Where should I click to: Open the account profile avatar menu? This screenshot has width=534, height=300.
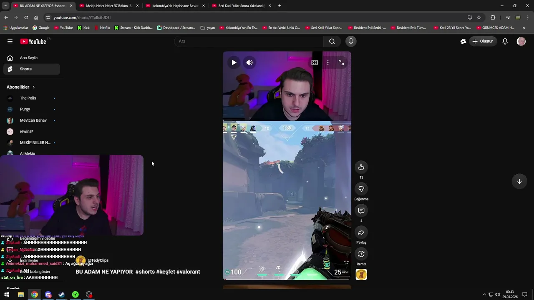pyautogui.click(x=521, y=41)
